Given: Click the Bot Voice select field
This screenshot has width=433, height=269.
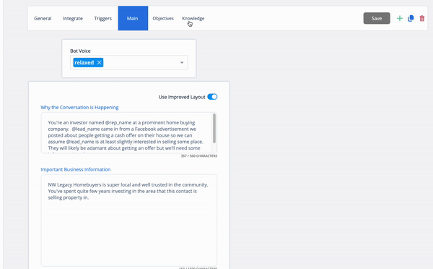Looking at the screenshot, I should (x=129, y=62).
